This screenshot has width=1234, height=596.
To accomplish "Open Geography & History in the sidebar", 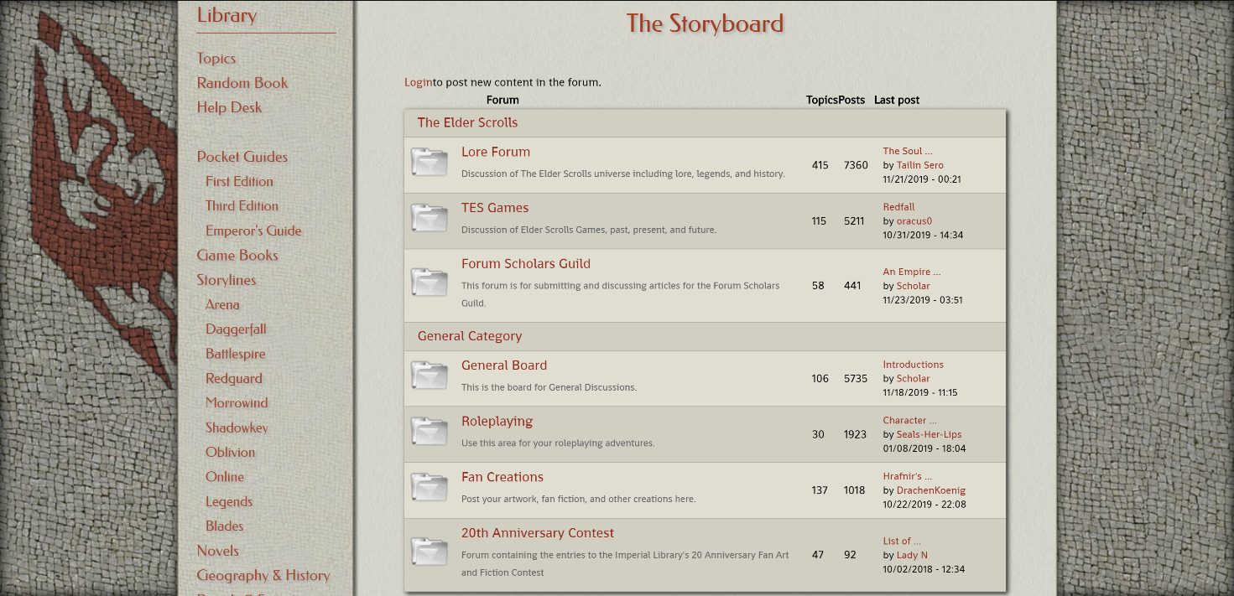I will coord(263,575).
